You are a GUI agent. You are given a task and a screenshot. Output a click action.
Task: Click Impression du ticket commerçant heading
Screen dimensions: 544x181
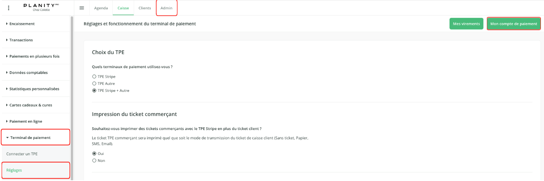click(x=135, y=114)
